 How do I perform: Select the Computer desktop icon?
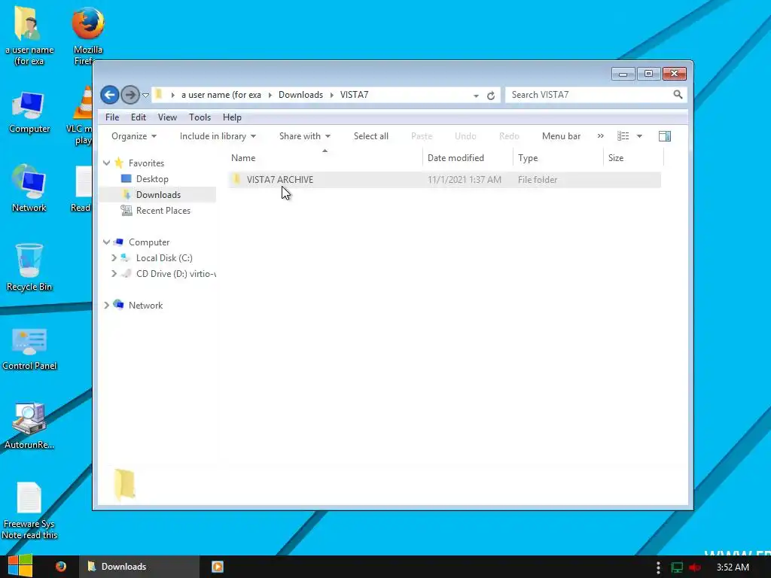pos(29,113)
